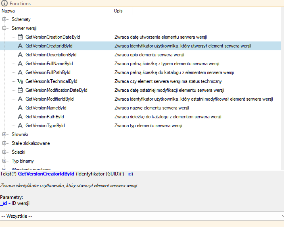Click calendar icon of GetVersionCreationDateById

coord(20,37)
